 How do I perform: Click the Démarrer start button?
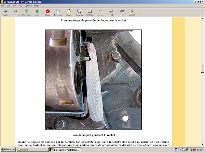(x=8, y=150)
